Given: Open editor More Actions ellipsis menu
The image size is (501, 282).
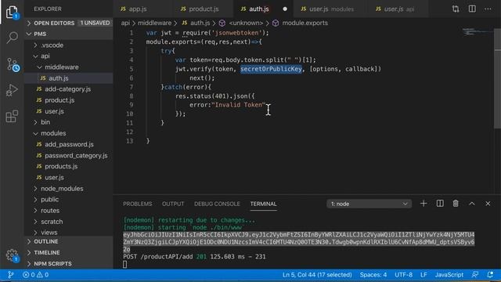Looking at the screenshot, I should click(488, 9).
